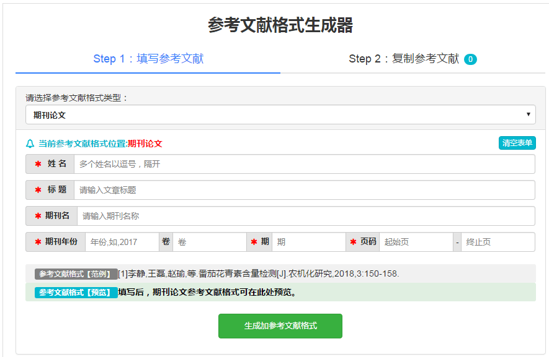Click the 终止页 end page input
Screen dimensions: 549x357
tap(498, 242)
